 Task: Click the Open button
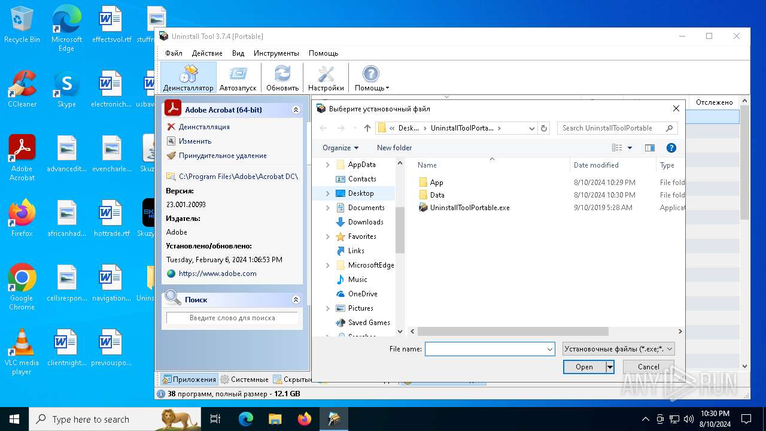coord(585,367)
